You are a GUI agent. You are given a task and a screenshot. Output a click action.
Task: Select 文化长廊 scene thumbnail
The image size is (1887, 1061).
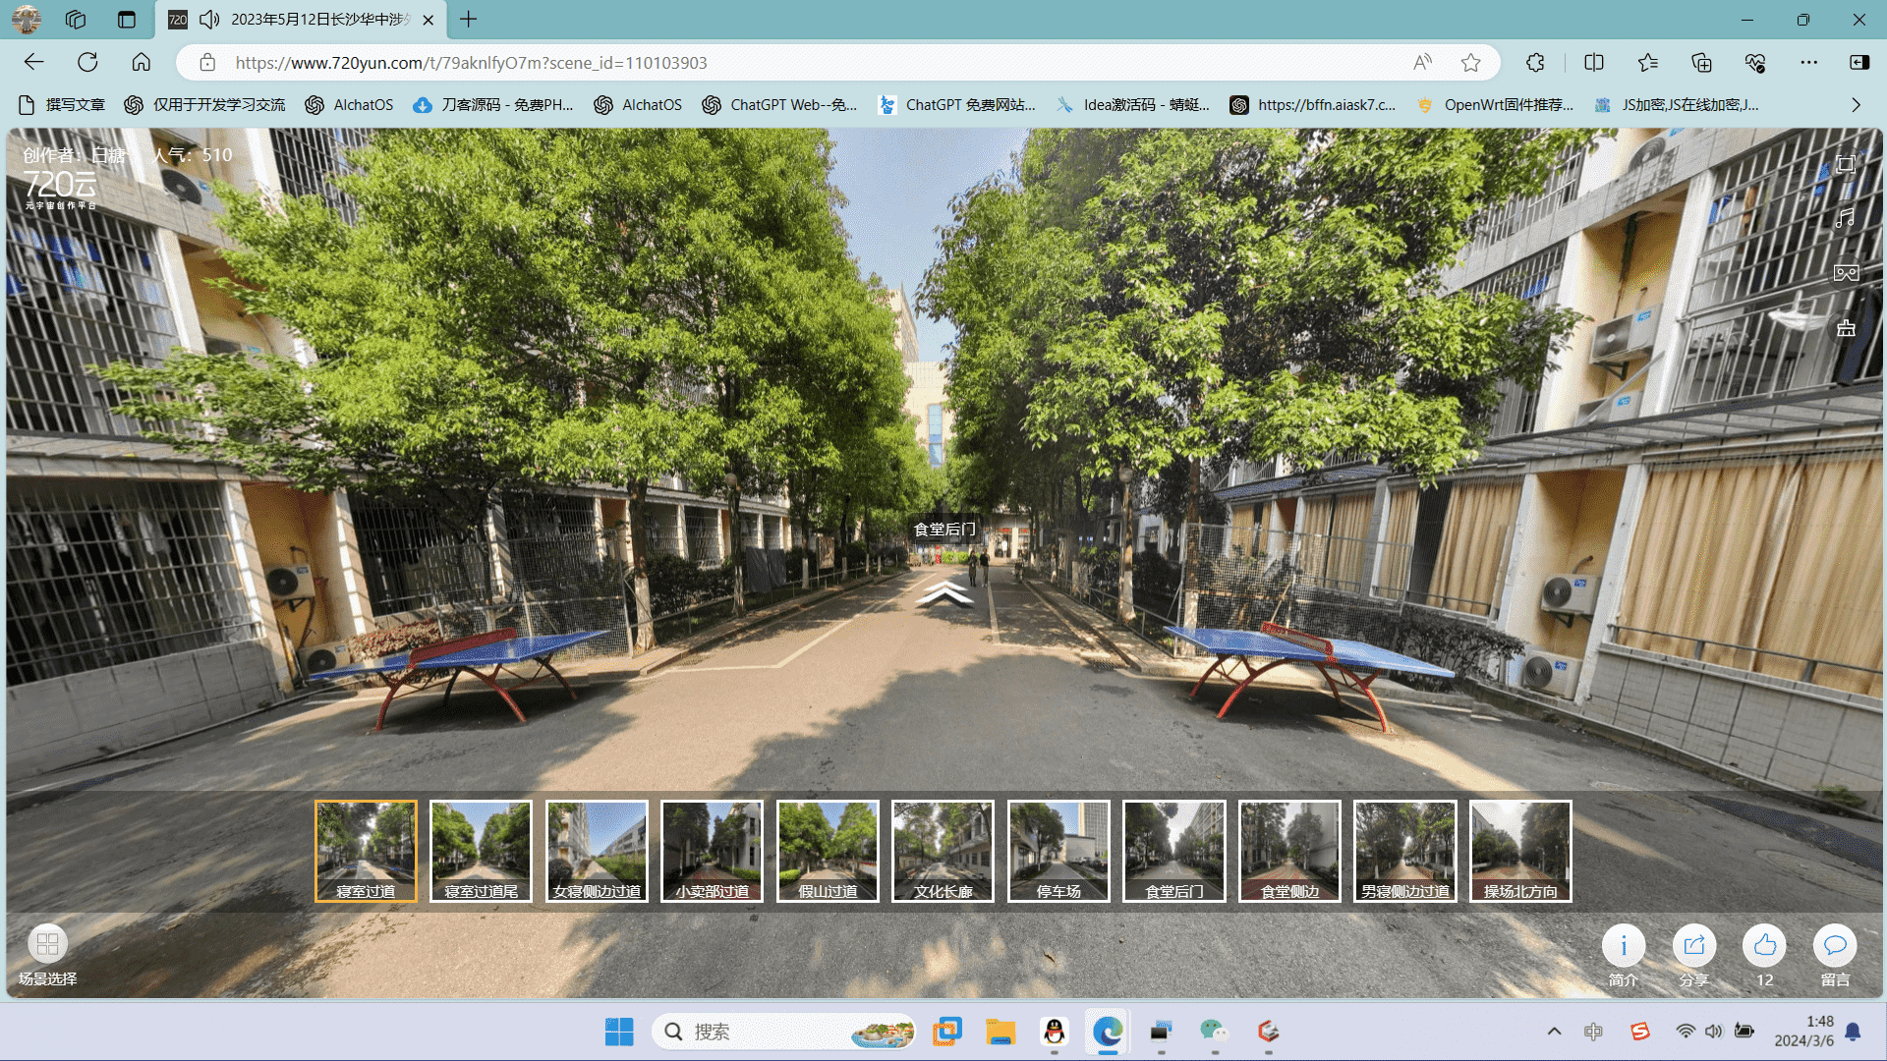click(x=943, y=851)
